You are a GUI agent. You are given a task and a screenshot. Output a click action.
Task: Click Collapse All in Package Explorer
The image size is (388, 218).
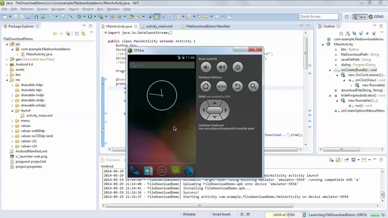click(x=77, y=34)
